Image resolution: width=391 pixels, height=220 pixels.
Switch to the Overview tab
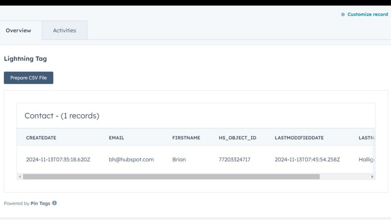18,30
